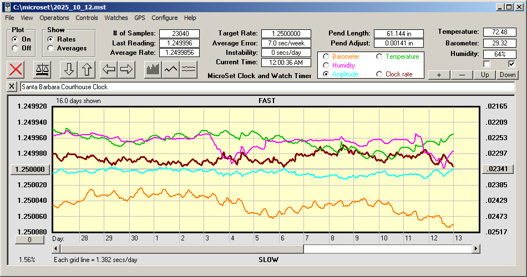The height and width of the screenshot is (277, 527).
Task: Select the Barometer trace radio button
Action: [326, 57]
